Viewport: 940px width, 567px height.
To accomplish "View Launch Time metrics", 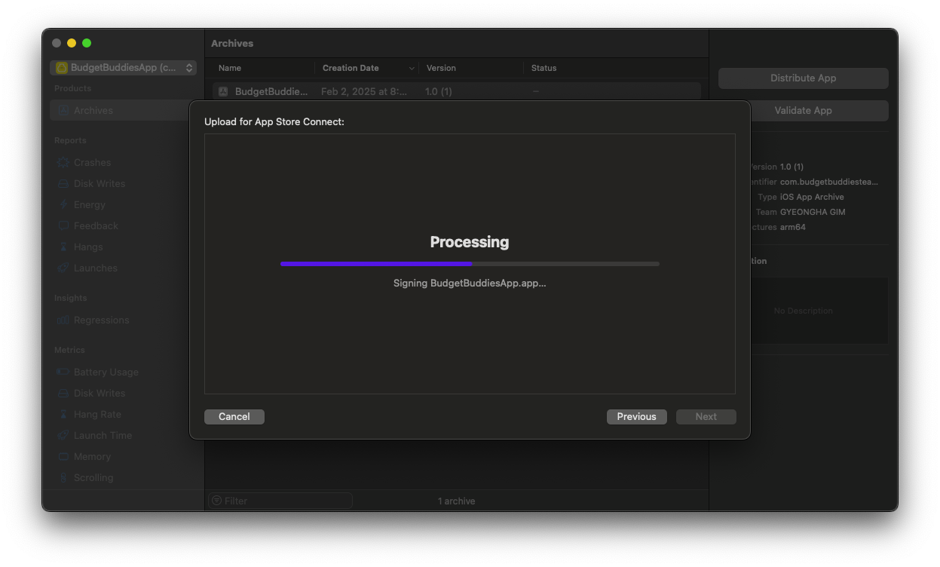I will [x=103, y=435].
